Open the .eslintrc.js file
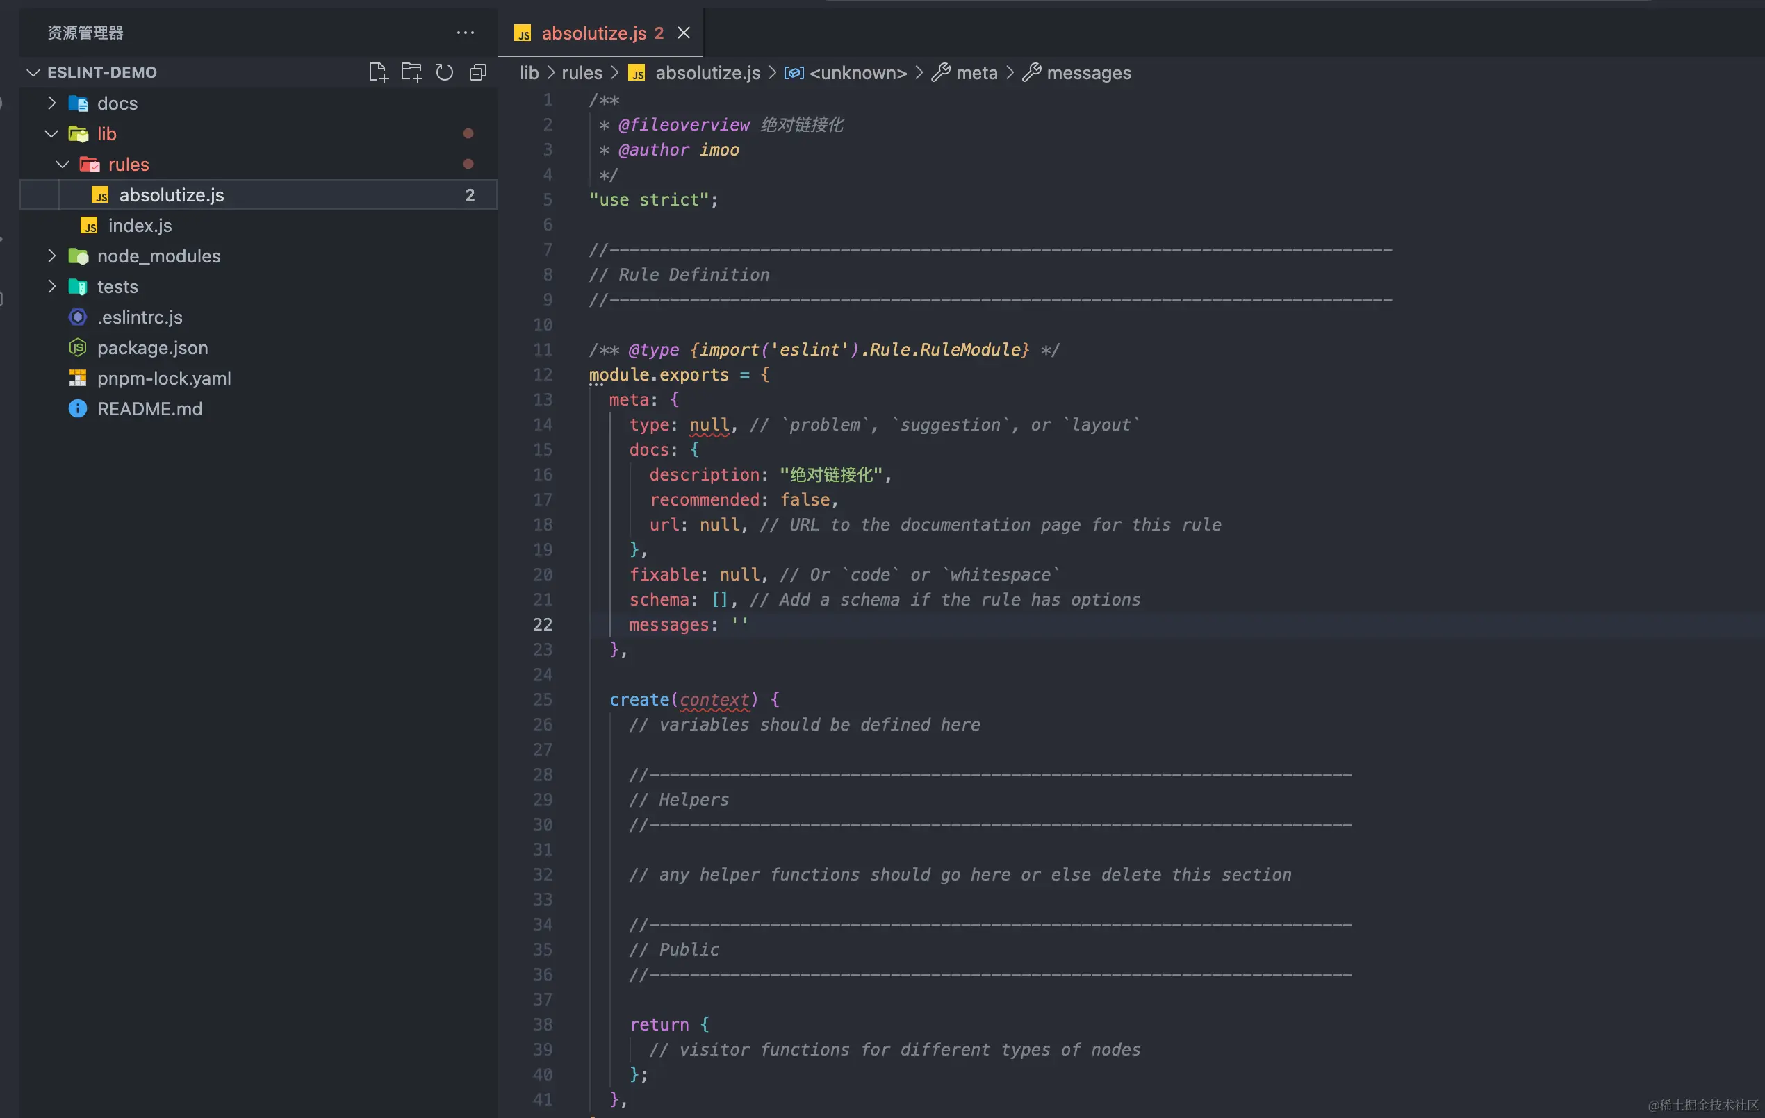Viewport: 1765px width, 1118px height. click(258, 317)
